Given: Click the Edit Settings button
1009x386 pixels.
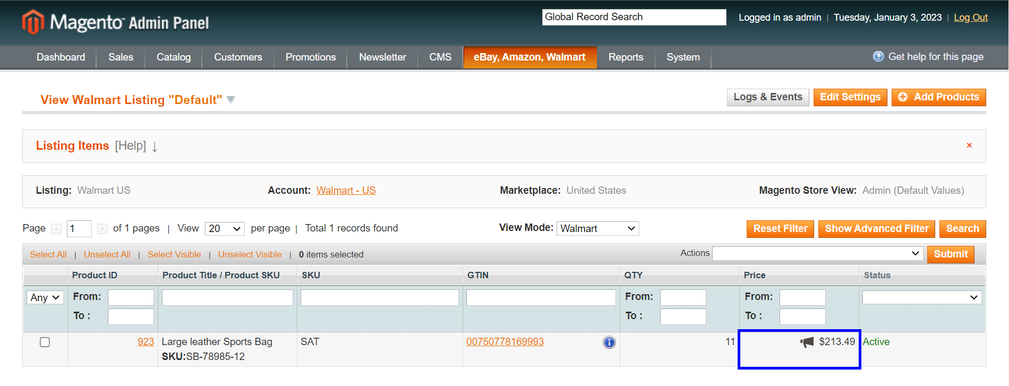Looking at the screenshot, I should coord(850,97).
